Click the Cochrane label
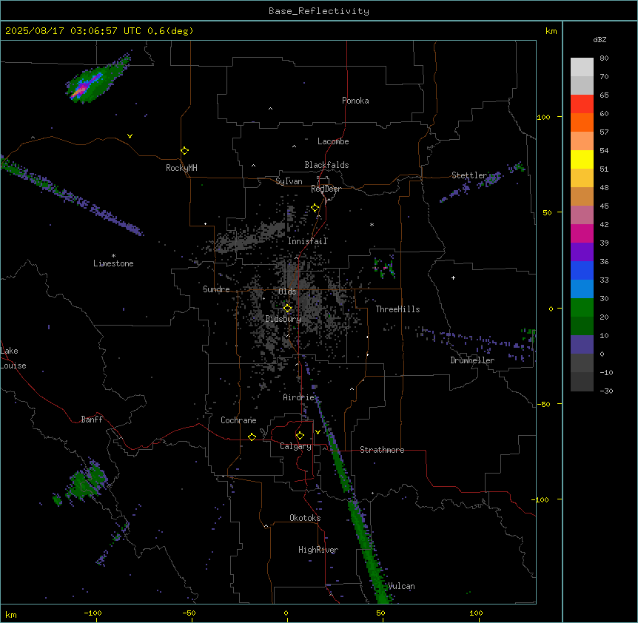The image size is (638, 623). [238, 420]
